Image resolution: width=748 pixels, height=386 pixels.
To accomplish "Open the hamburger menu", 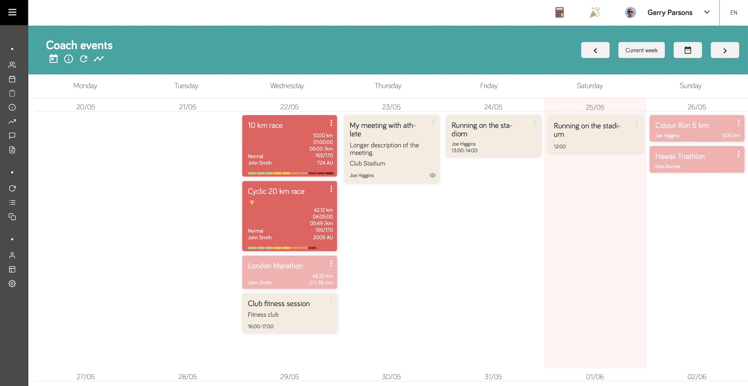I will [x=12, y=12].
